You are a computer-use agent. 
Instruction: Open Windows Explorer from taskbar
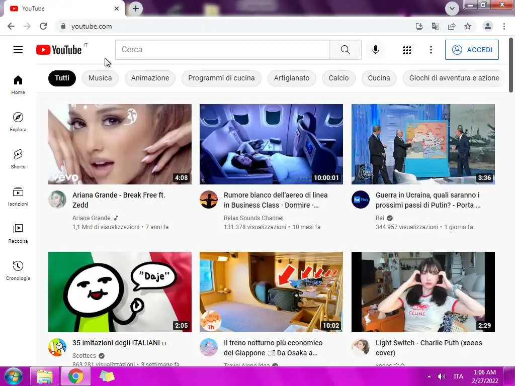(45, 376)
